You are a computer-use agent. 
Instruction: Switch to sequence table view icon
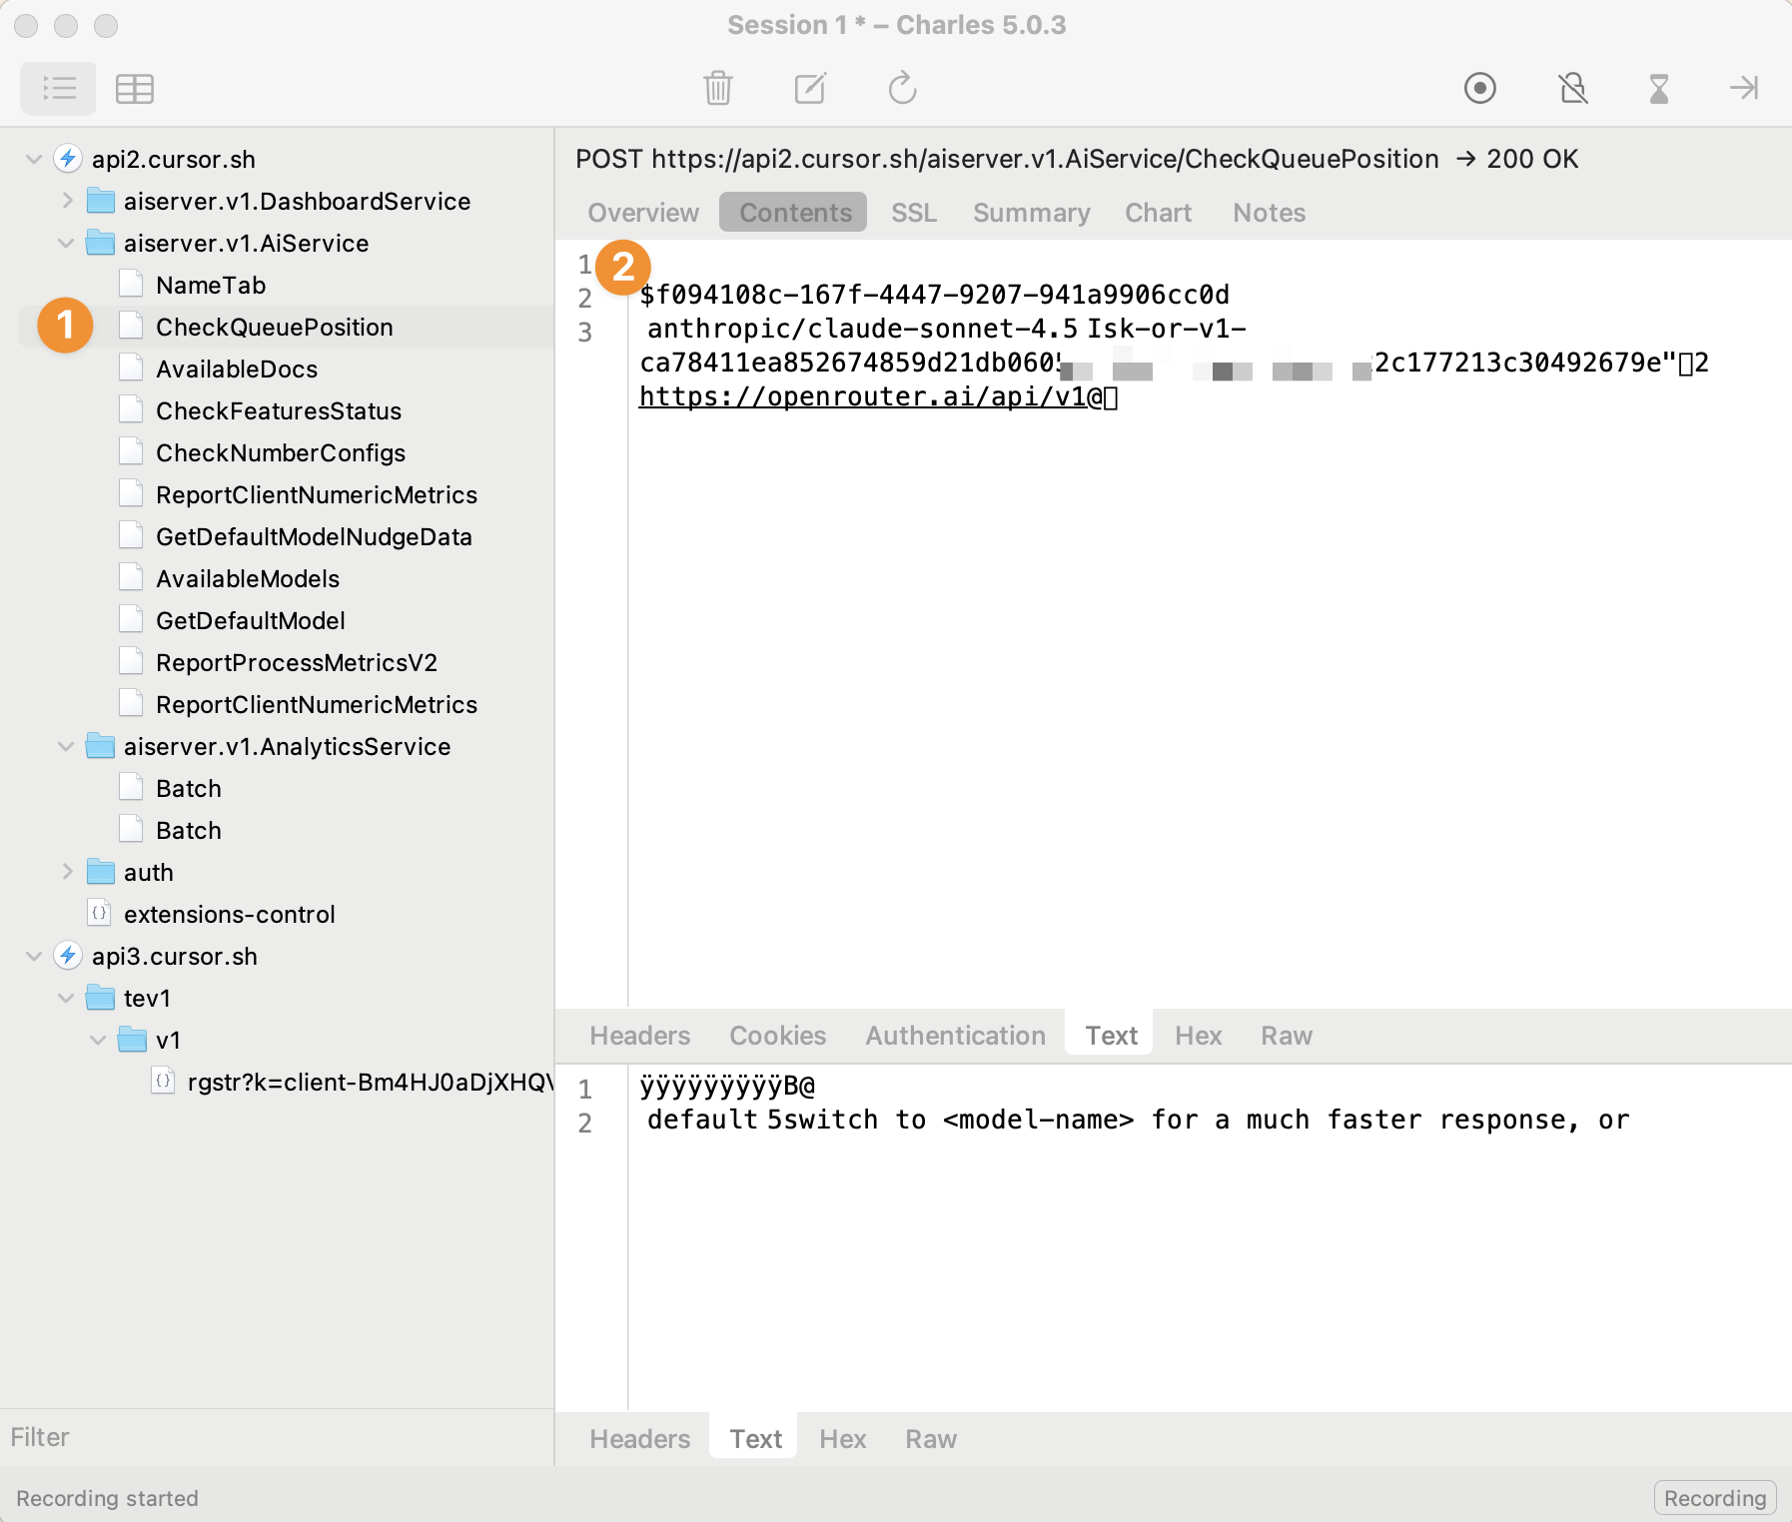click(x=135, y=88)
